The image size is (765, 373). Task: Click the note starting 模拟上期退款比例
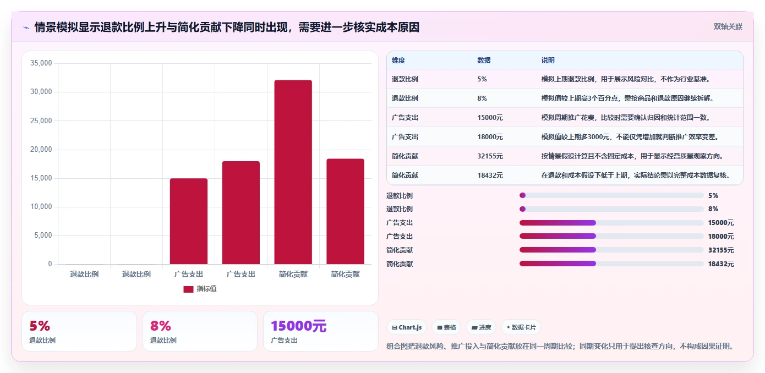[x=627, y=79]
